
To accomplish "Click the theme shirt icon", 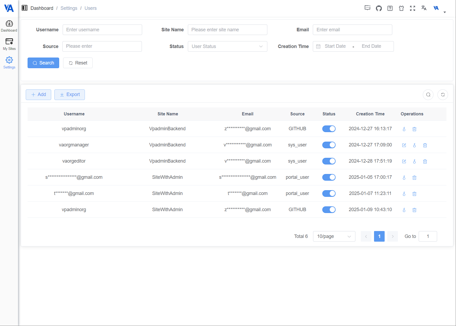I will pyautogui.click(x=401, y=8).
